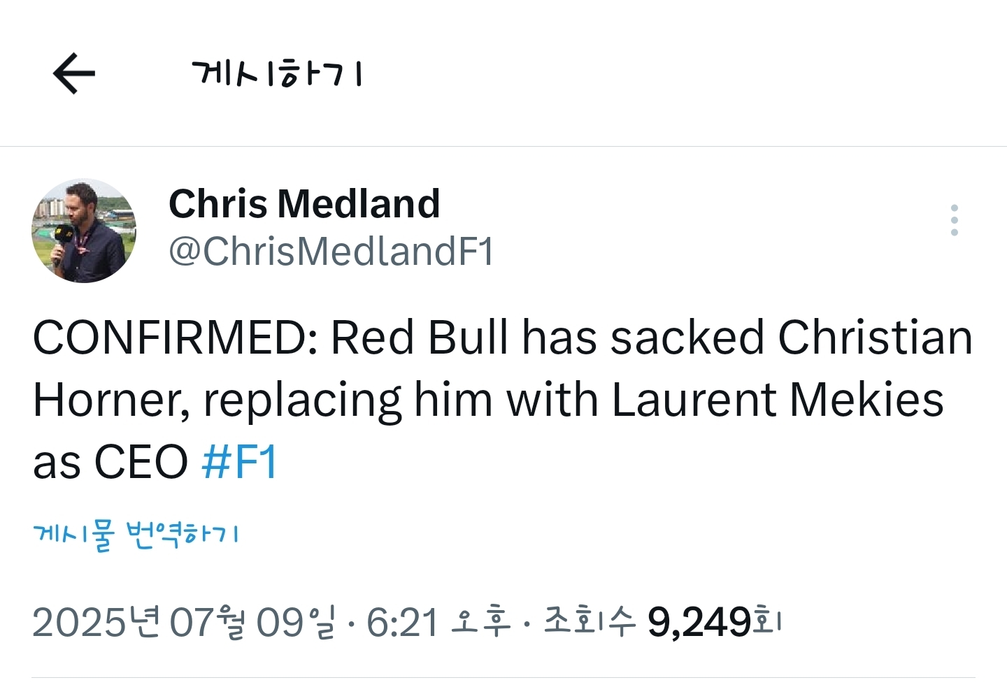The width and height of the screenshot is (1007, 687).
Task: Tap the 조회수 9,249회 view count
Action: pyautogui.click(x=662, y=621)
